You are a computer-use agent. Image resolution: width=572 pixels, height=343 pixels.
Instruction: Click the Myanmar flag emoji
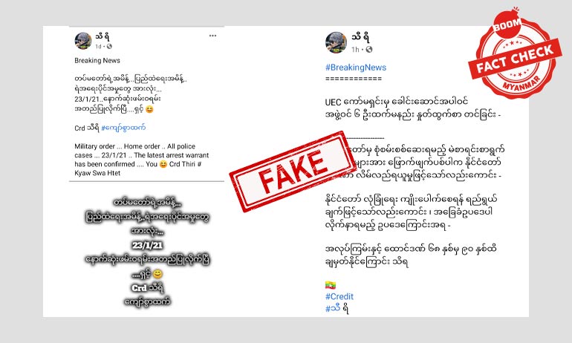pyautogui.click(x=331, y=285)
